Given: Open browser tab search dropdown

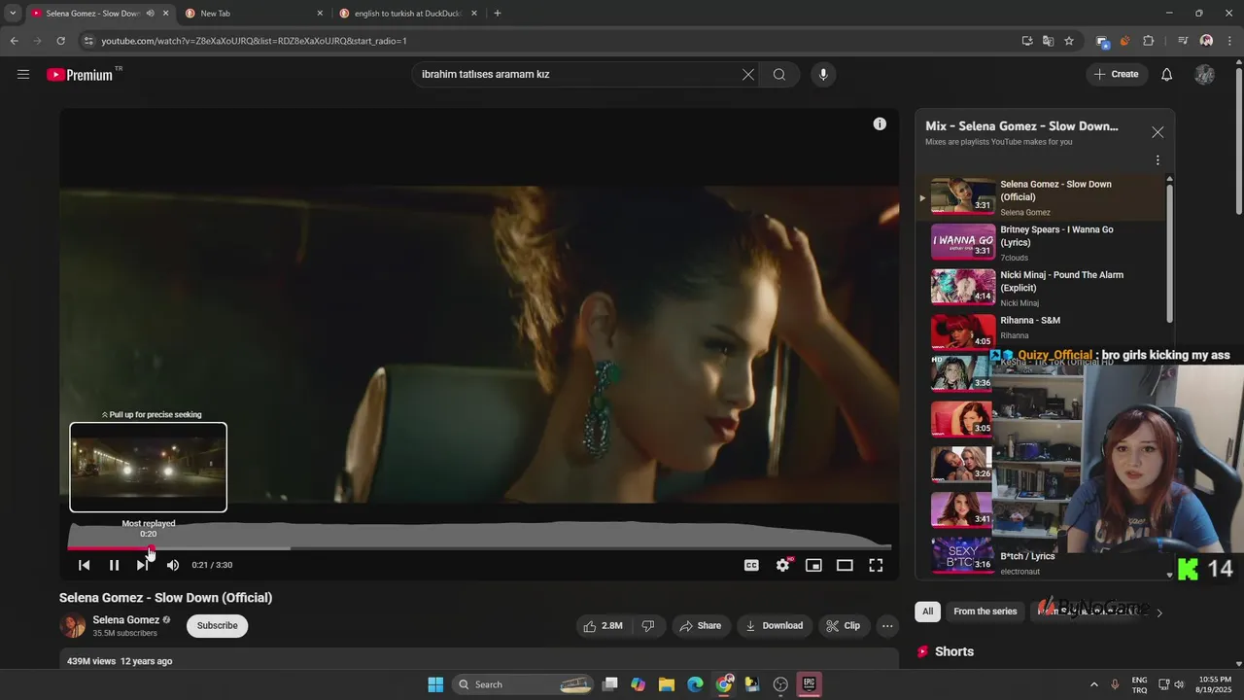Looking at the screenshot, I should coord(12,14).
